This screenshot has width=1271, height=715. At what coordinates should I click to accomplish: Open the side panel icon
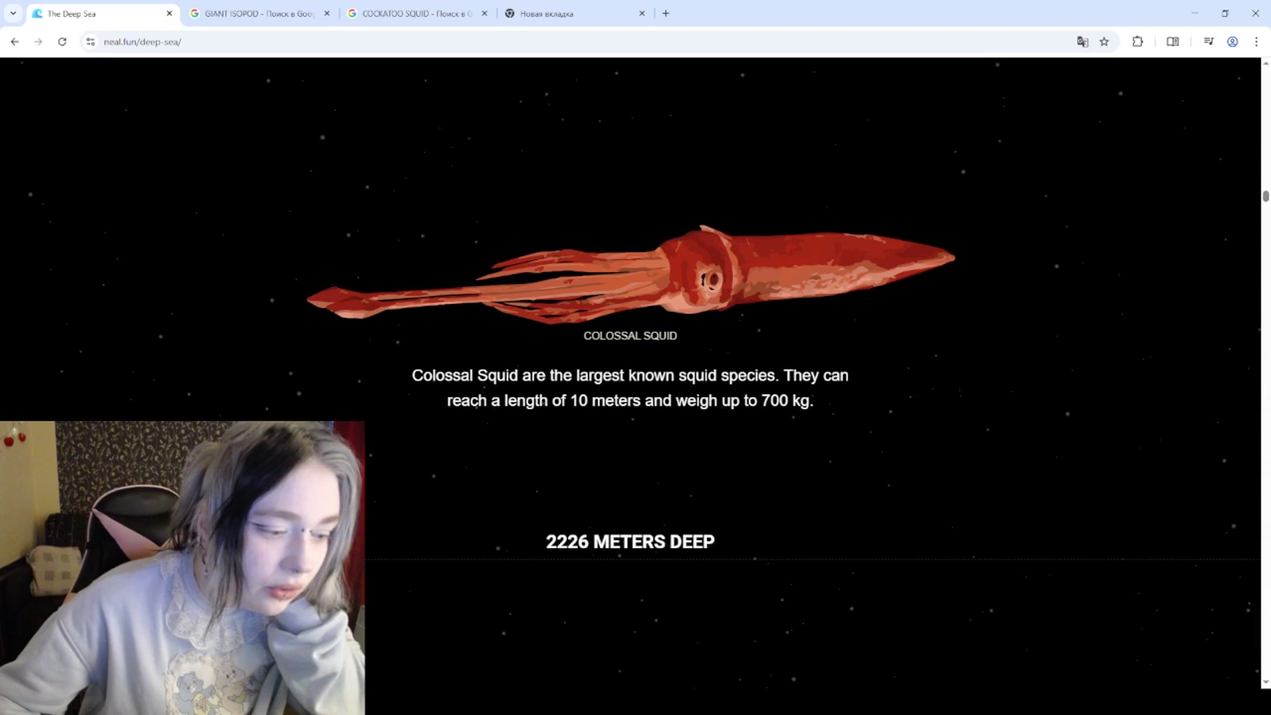(1172, 42)
